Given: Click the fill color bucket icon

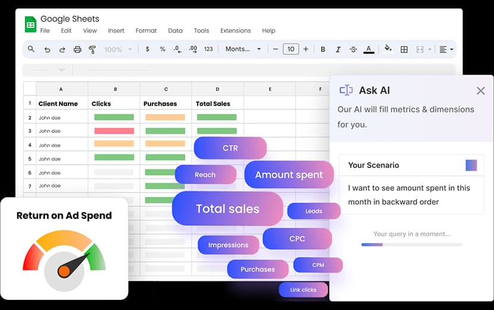Looking at the screenshot, I should (x=389, y=49).
